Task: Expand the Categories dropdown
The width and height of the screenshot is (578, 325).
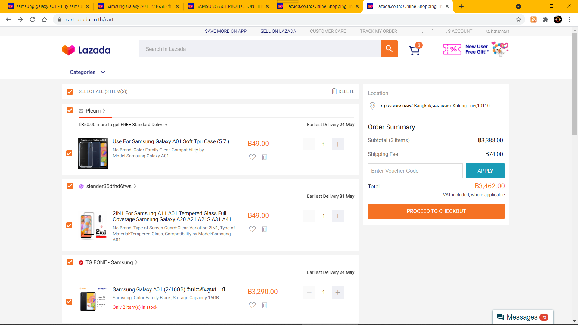Action: [x=88, y=72]
